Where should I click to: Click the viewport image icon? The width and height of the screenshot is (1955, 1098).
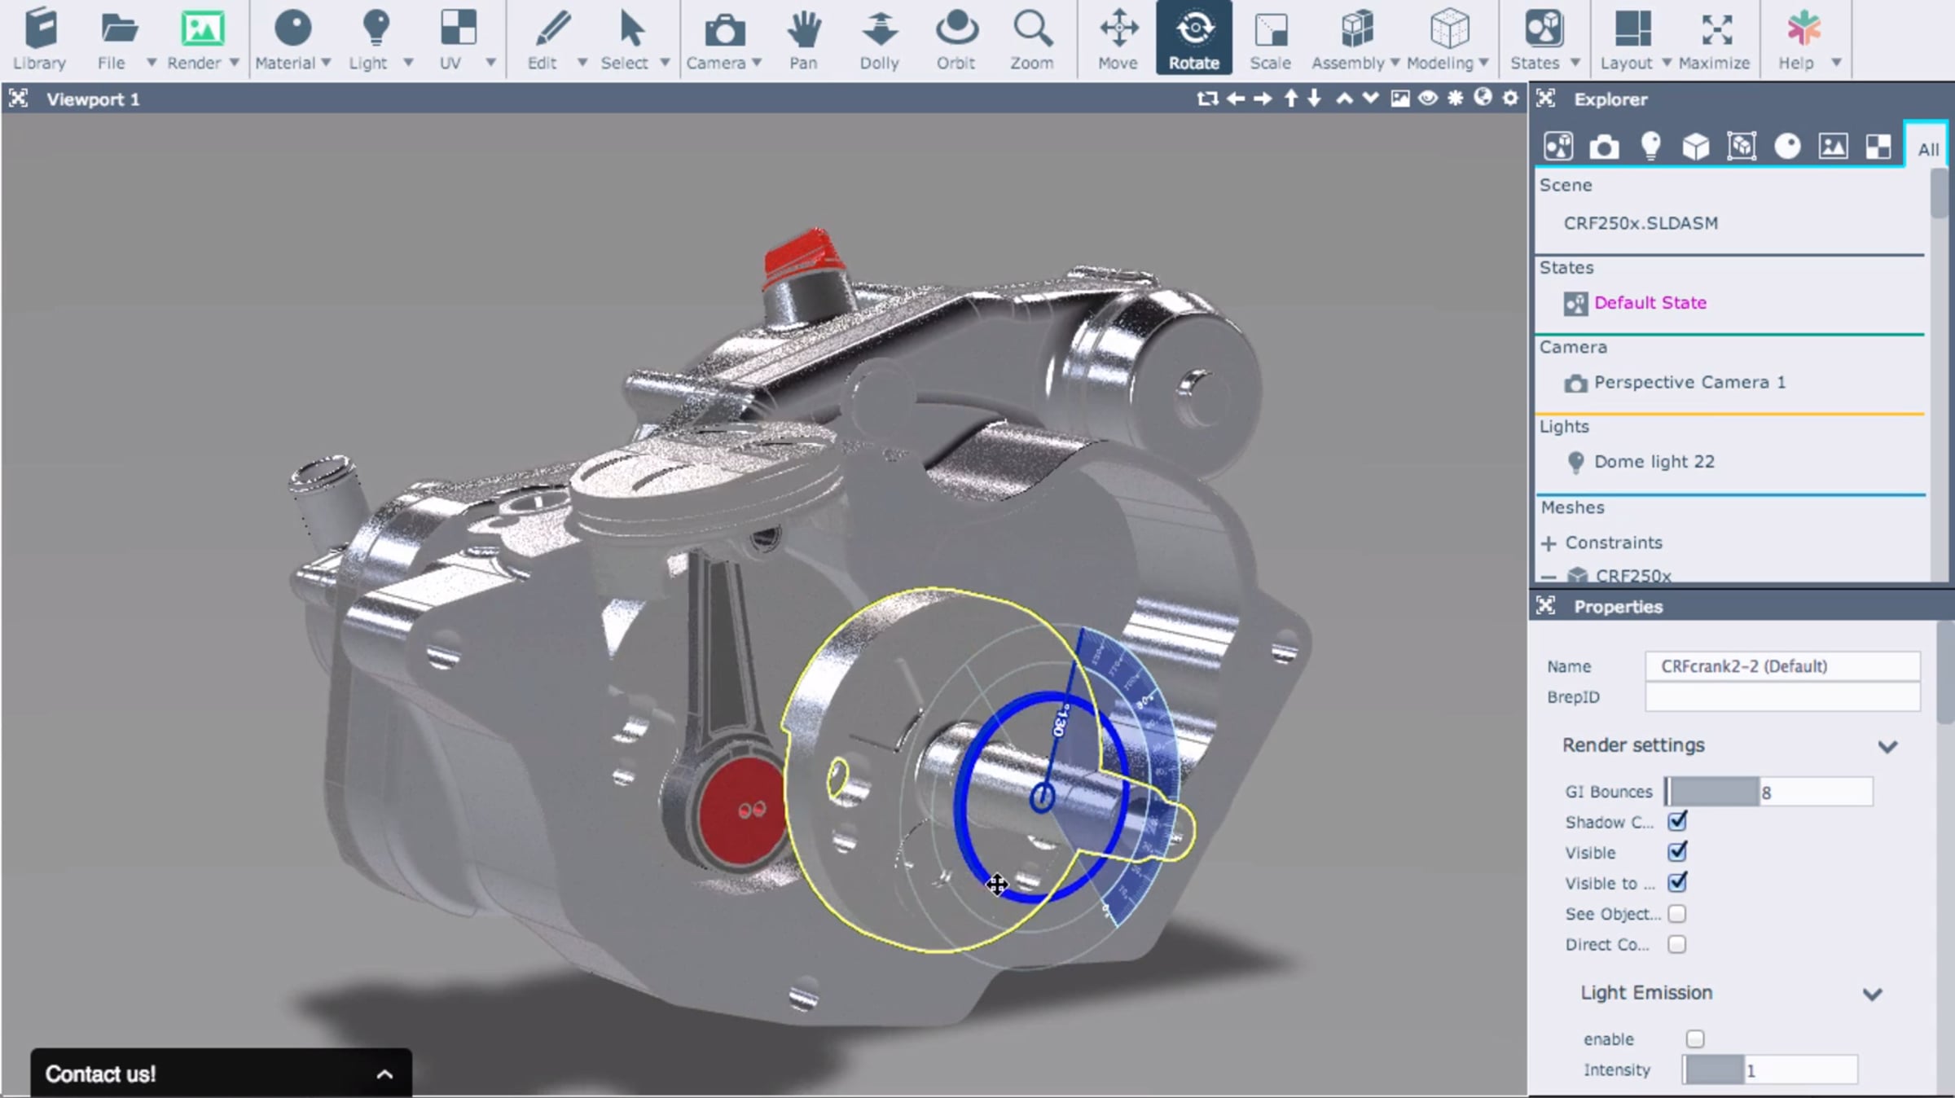[x=1400, y=99]
